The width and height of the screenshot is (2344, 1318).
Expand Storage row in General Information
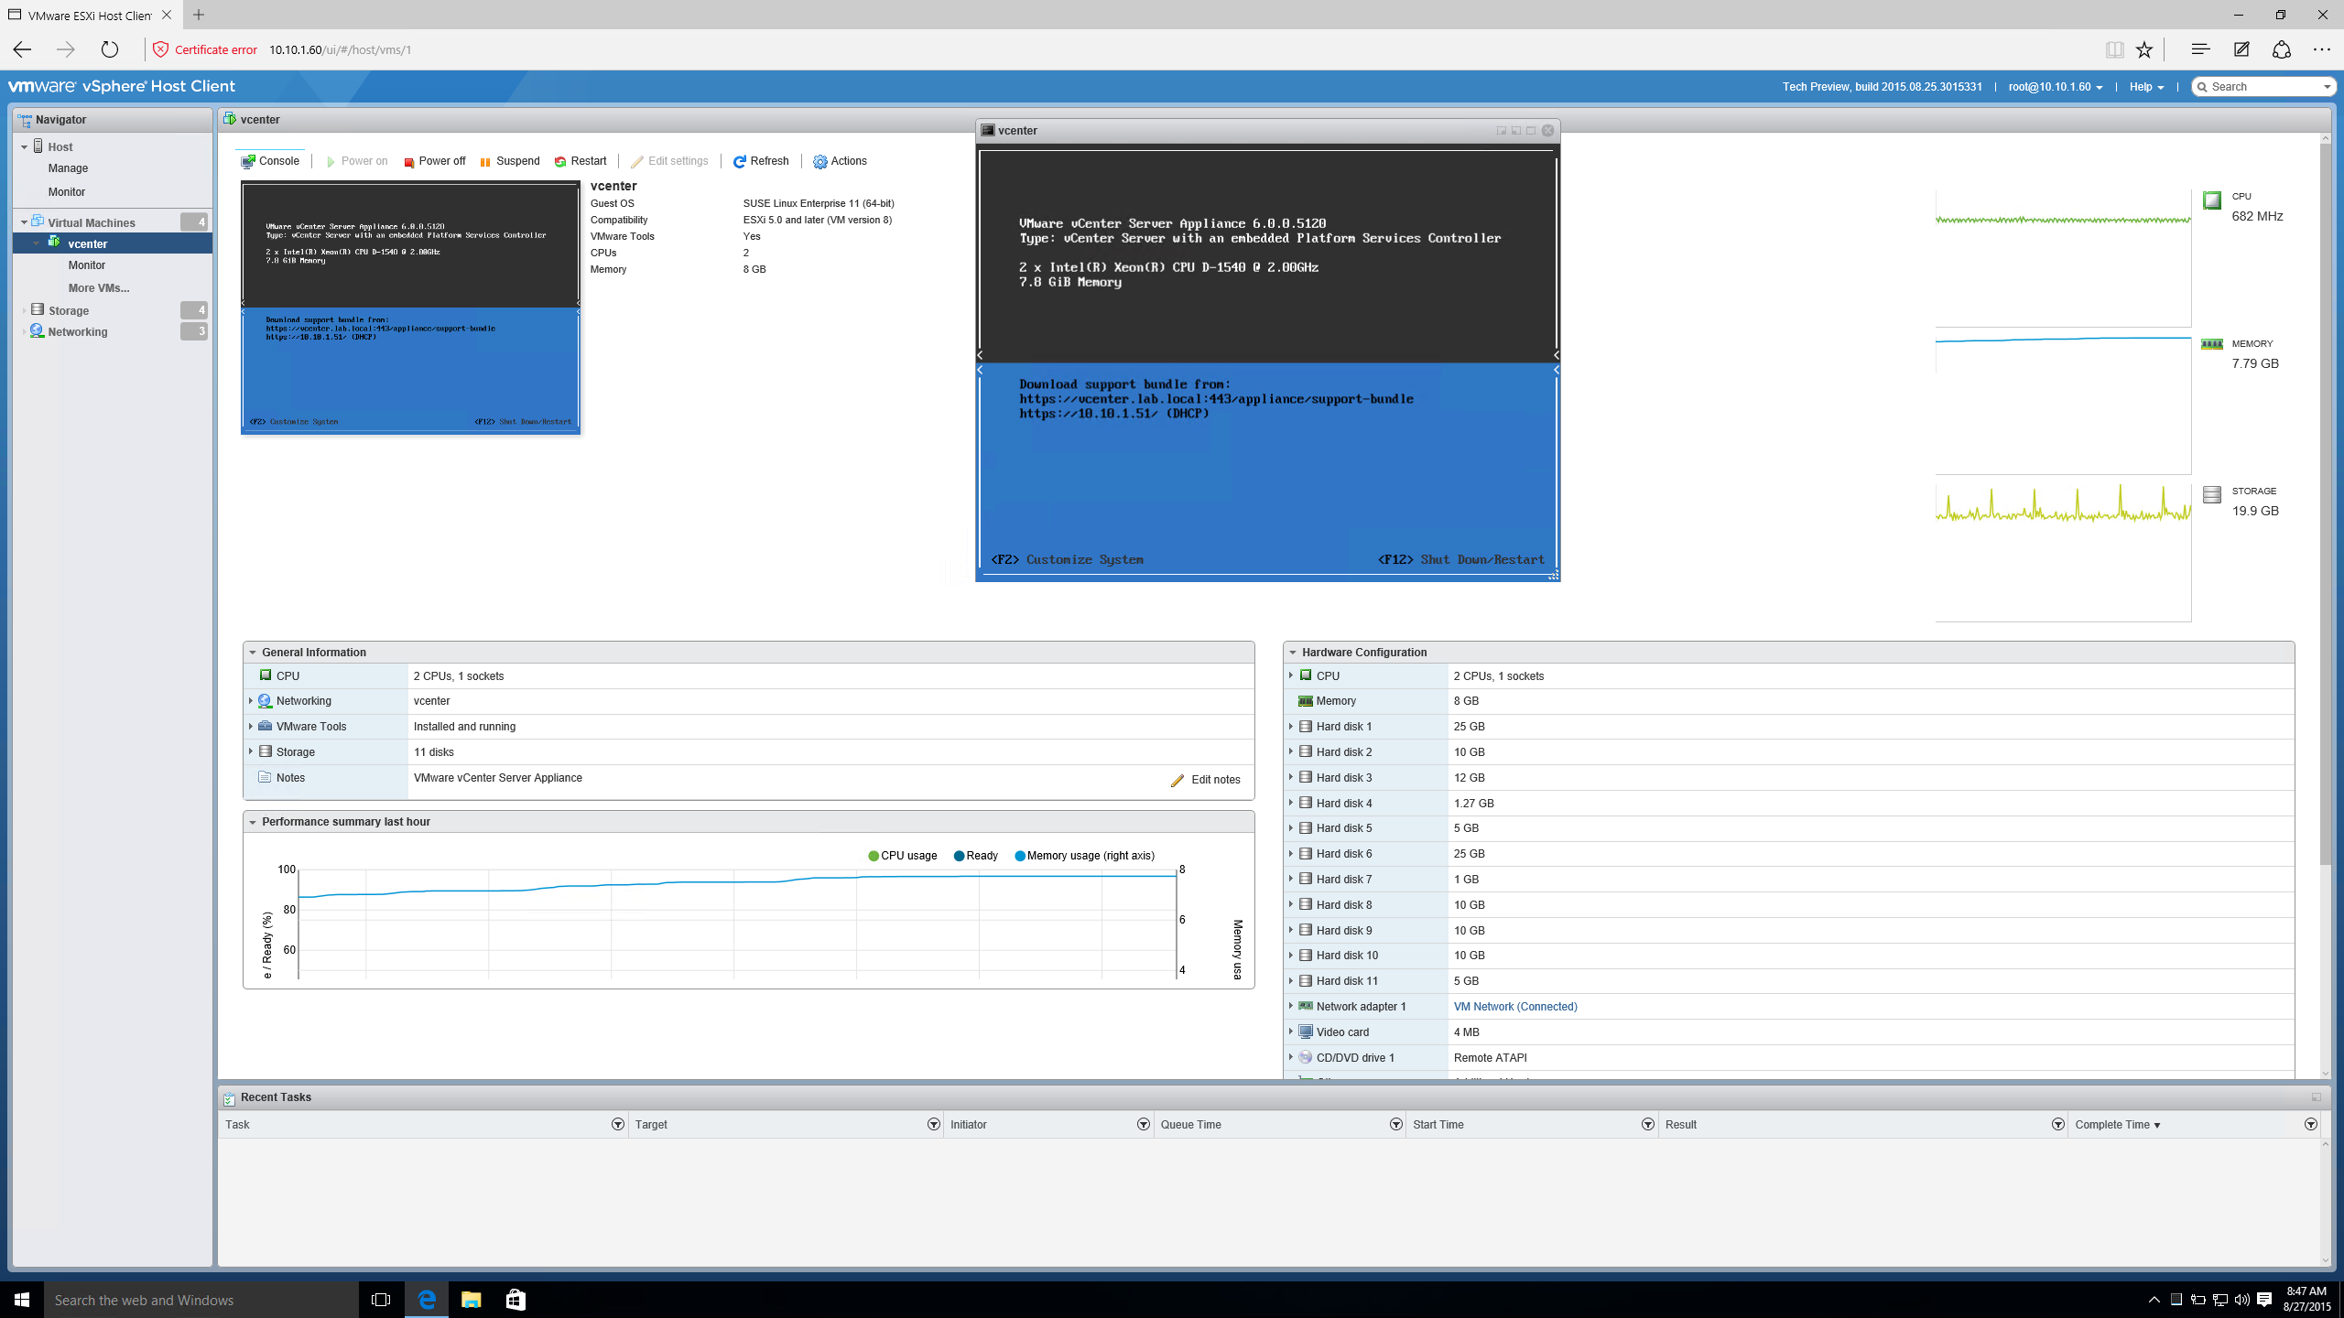click(251, 751)
